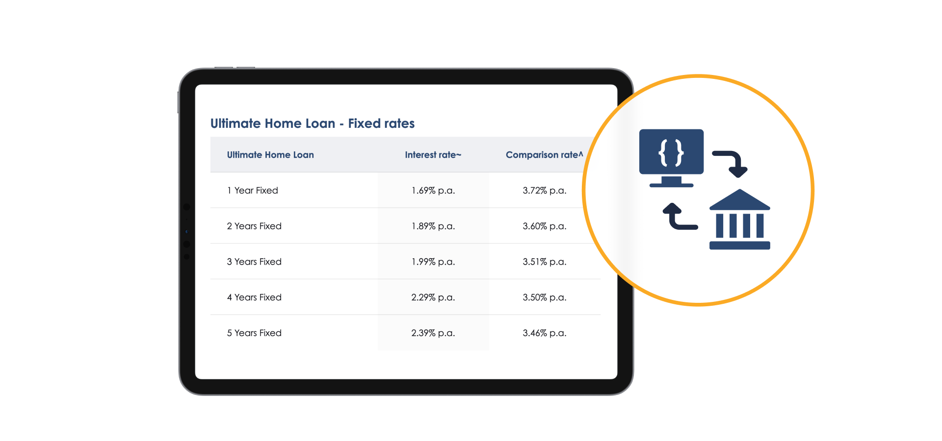Click the Interest rate~ column header

pyautogui.click(x=433, y=155)
